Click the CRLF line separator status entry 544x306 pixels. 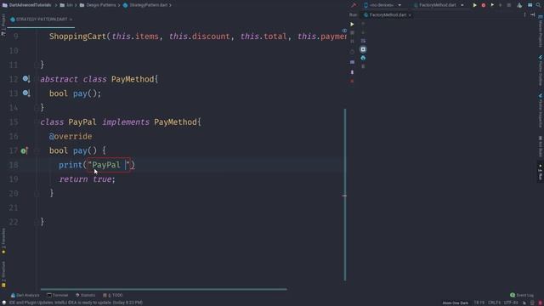pos(495,303)
